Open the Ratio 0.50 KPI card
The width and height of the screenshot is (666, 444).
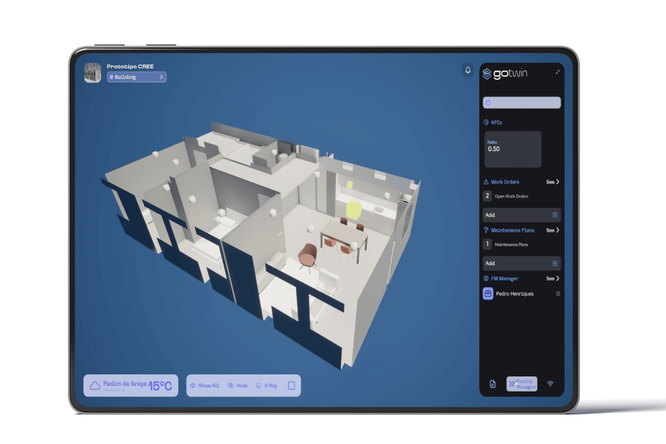pyautogui.click(x=513, y=149)
